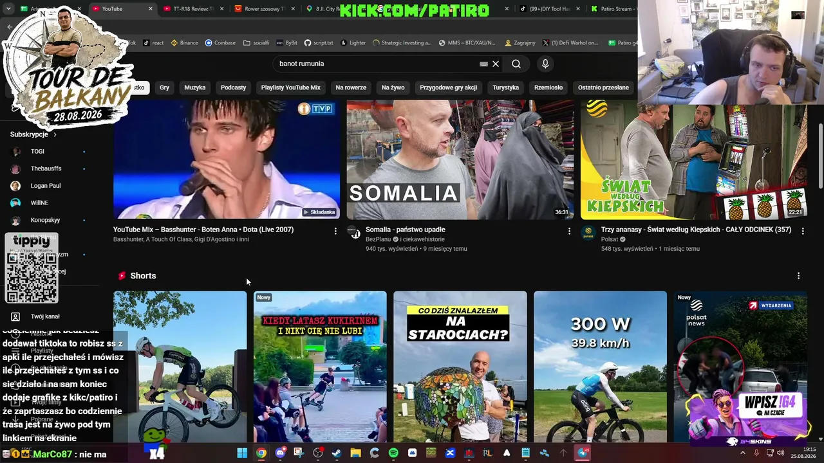Click the volume icon in system tray
Viewport: 824px width, 463px height.
[x=781, y=453]
